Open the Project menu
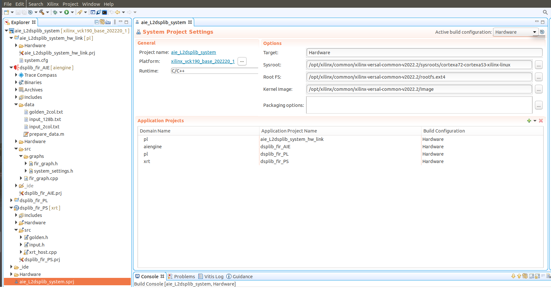The width and height of the screenshot is (551, 292). [x=70, y=4]
